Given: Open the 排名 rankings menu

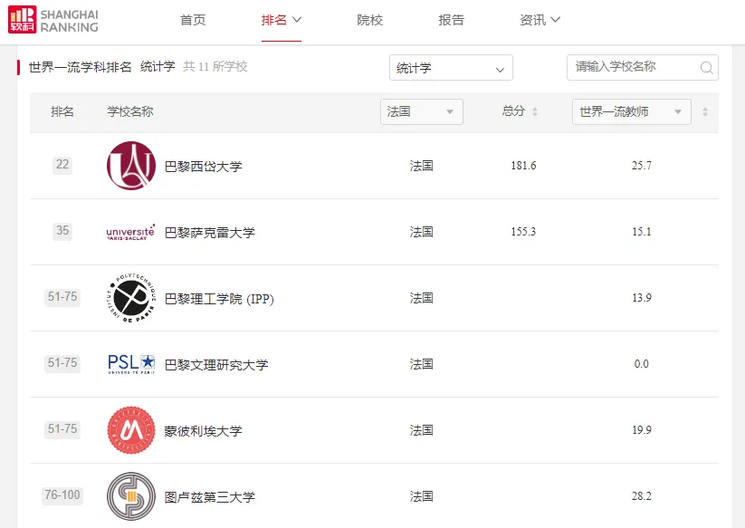Looking at the screenshot, I should 282,20.
